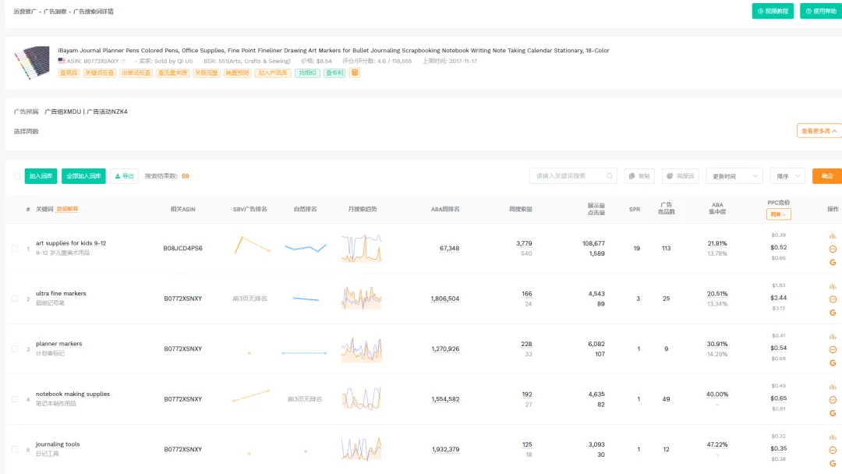842x474 pixels.
Task: Click the 查流量来源 tag under product
Action: (x=172, y=73)
